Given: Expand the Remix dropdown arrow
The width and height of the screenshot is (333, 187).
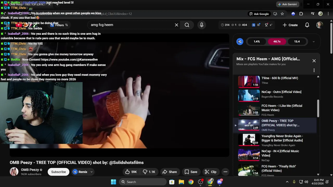Looking at the screenshot, I should point(91,172).
